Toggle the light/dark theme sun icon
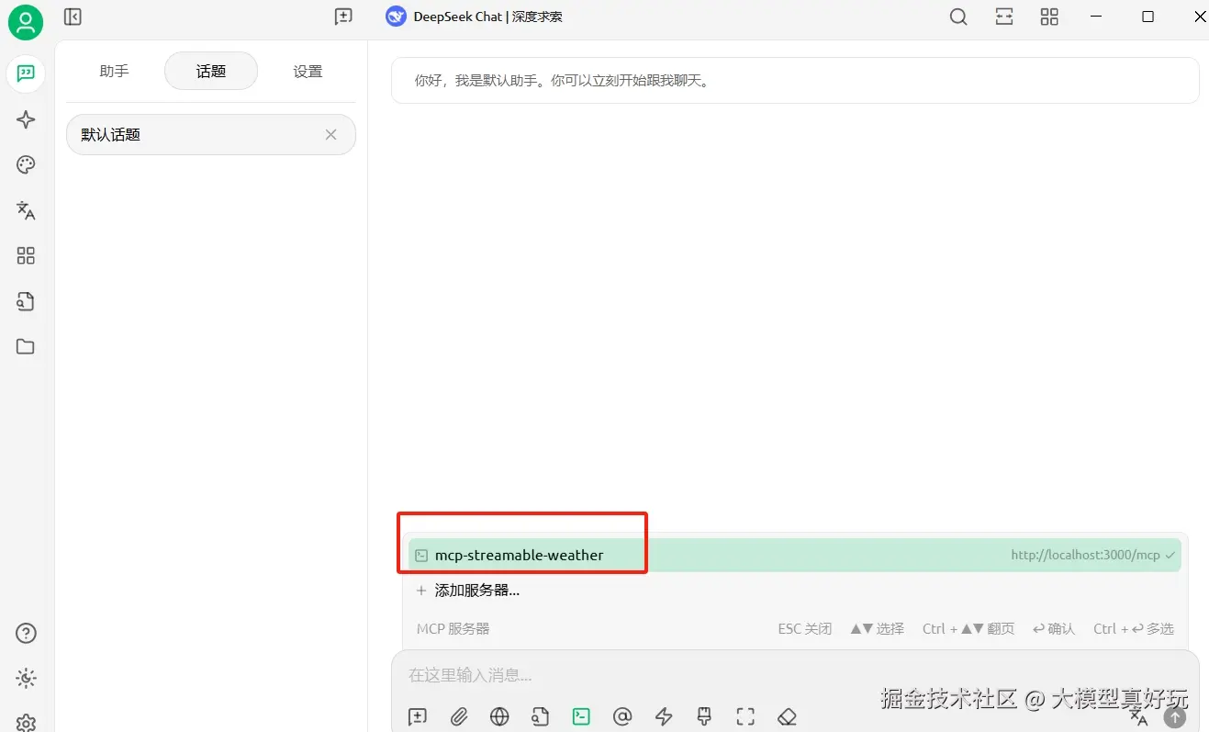 click(x=27, y=679)
